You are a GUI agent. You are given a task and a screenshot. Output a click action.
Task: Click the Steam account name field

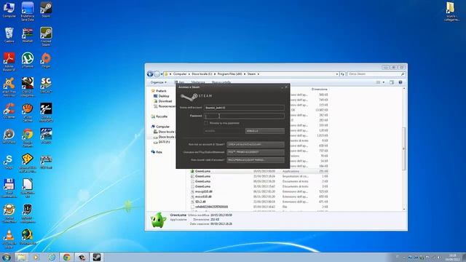[x=244, y=108]
